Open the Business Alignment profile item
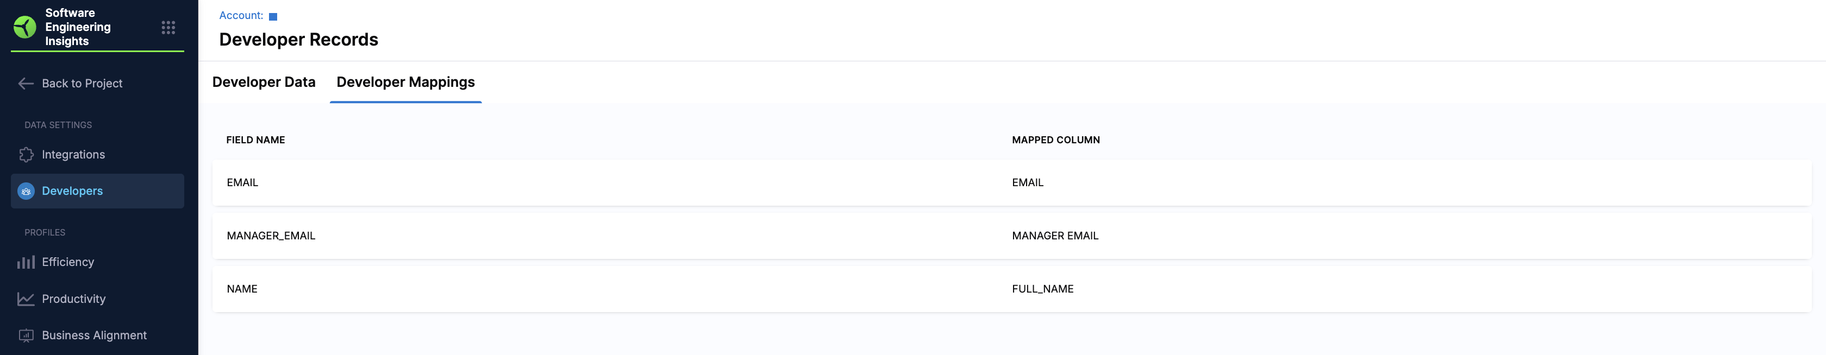1826x355 pixels. pyautogui.click(x=94, y=336)
